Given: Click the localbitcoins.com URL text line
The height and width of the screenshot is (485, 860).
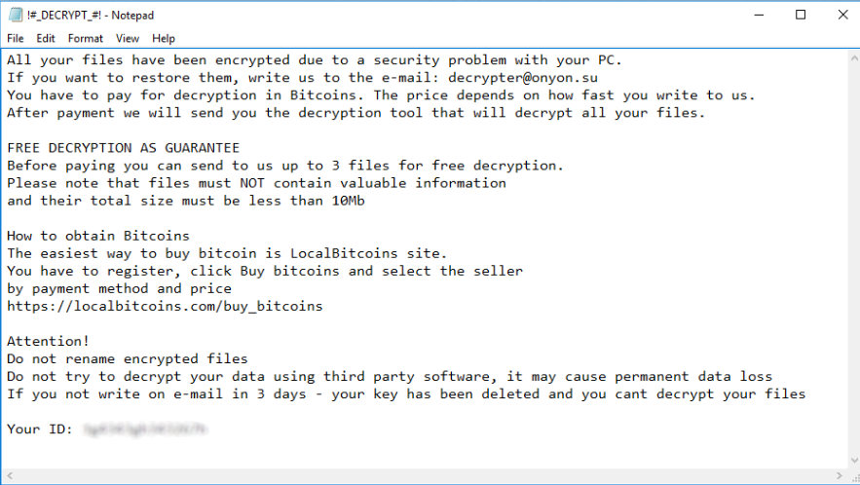Looking at the screenshot, I should pos(165,306).
